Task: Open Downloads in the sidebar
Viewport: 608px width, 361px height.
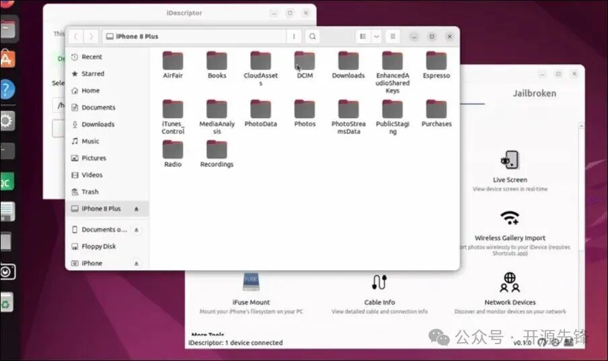Action: [x=107, y=124]
